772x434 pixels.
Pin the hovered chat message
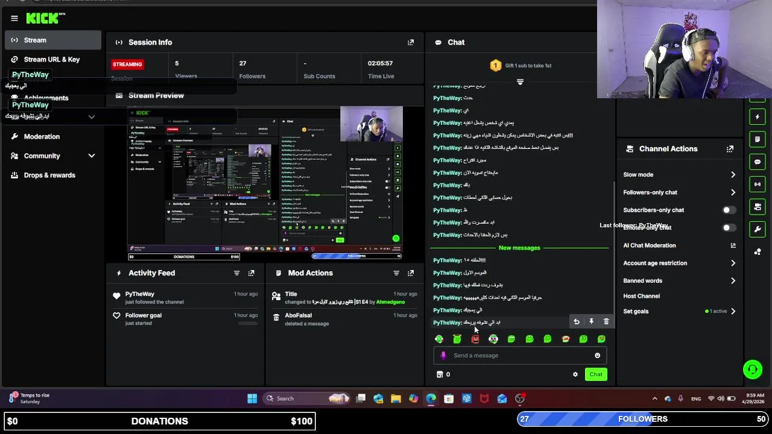pyautogui.click(x=591, y=322)
